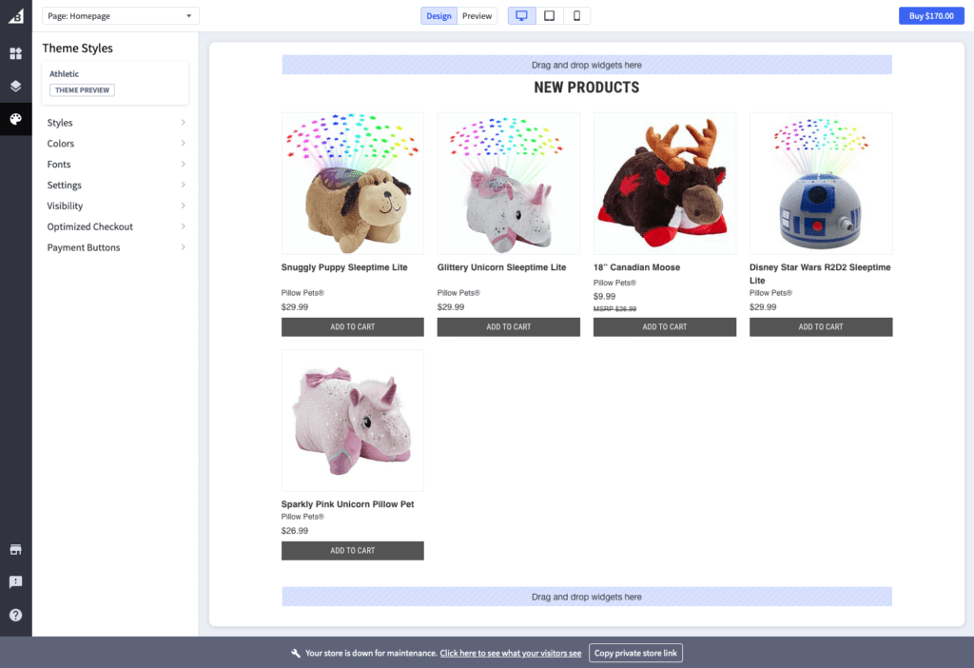Viewport: 974px width, 668px height.
Task: Click the BigCommerce logo icon
Action: (x=16, y=16)
